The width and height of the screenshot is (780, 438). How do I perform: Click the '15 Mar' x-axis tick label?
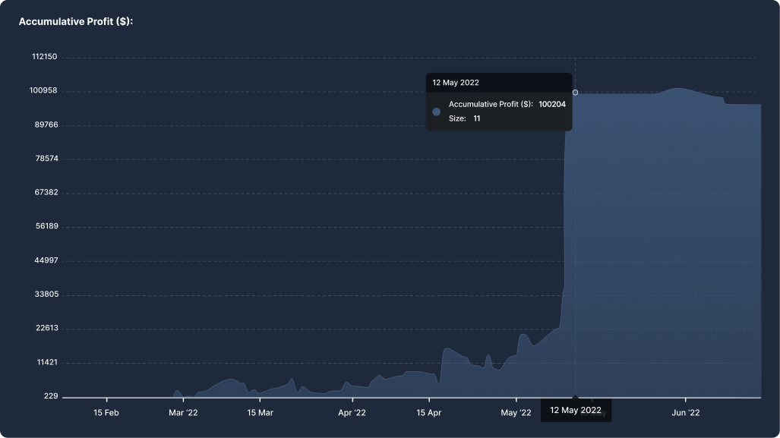[x=260, y=413]
